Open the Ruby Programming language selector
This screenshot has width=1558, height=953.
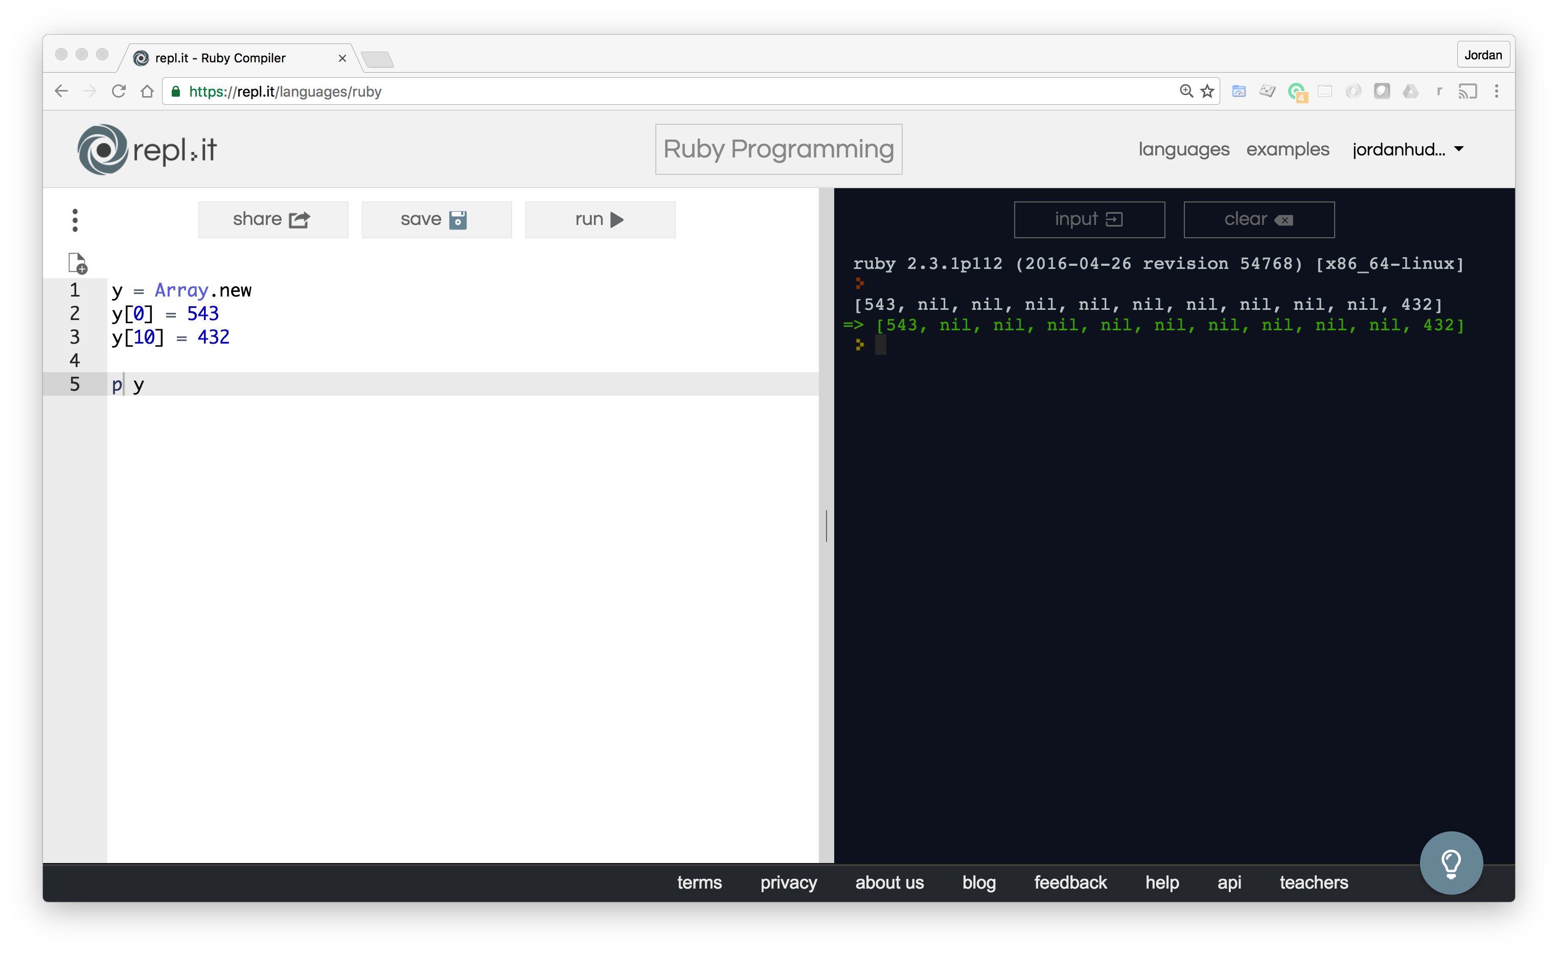pos(778,149)
